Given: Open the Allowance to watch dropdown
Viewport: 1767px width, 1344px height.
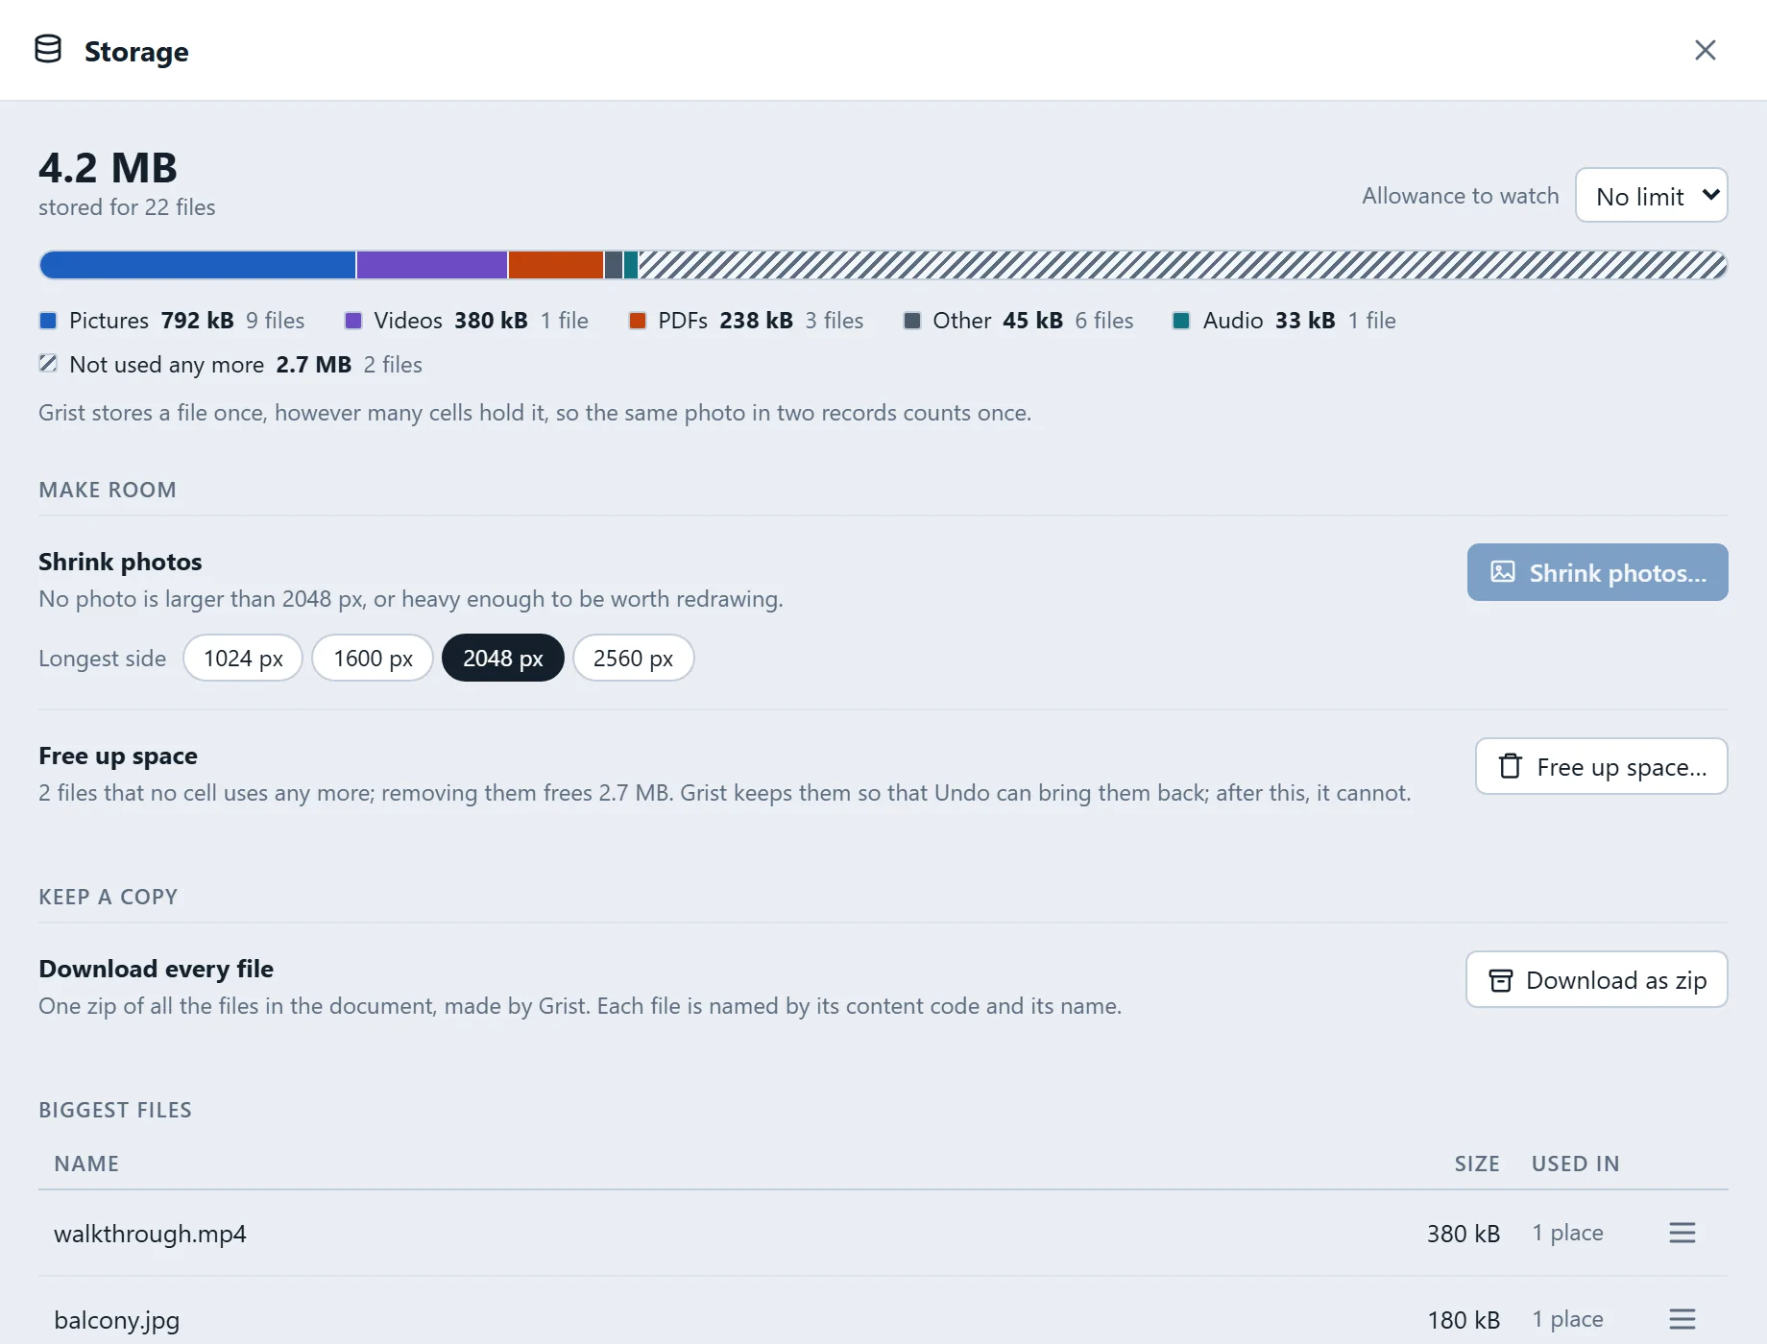Looking at the screenshot, I should click(x=1652, y=196).
